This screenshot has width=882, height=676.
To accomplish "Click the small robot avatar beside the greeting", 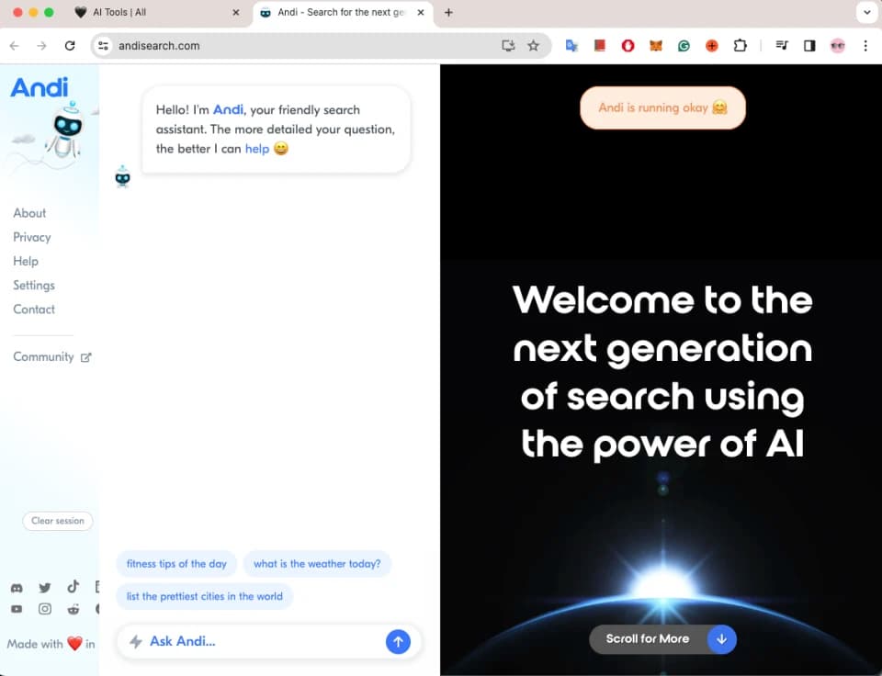I will point(122,176).
